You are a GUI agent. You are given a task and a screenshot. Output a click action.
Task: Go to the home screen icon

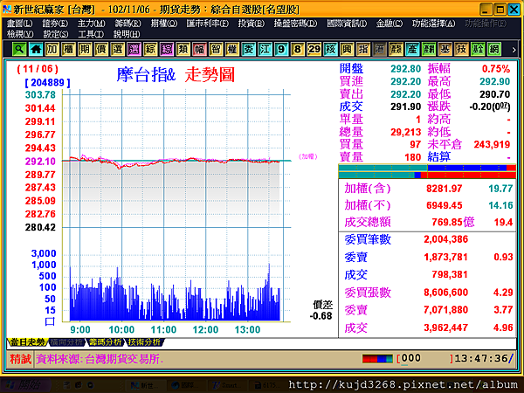(x=36, y=50)
